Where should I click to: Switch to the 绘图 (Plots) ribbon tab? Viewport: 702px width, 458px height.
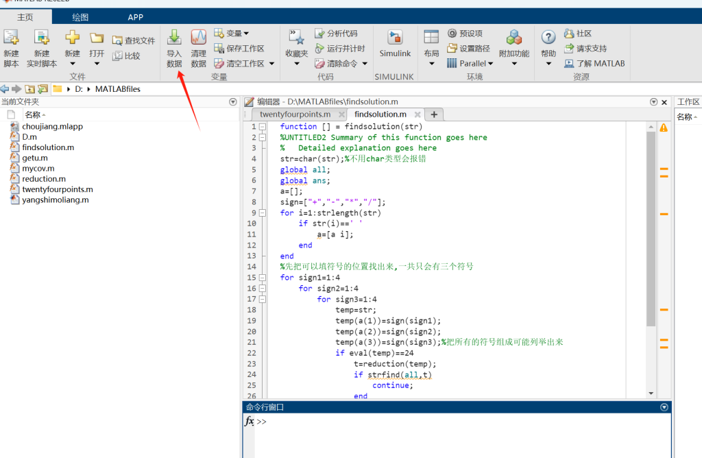point(80,17)
